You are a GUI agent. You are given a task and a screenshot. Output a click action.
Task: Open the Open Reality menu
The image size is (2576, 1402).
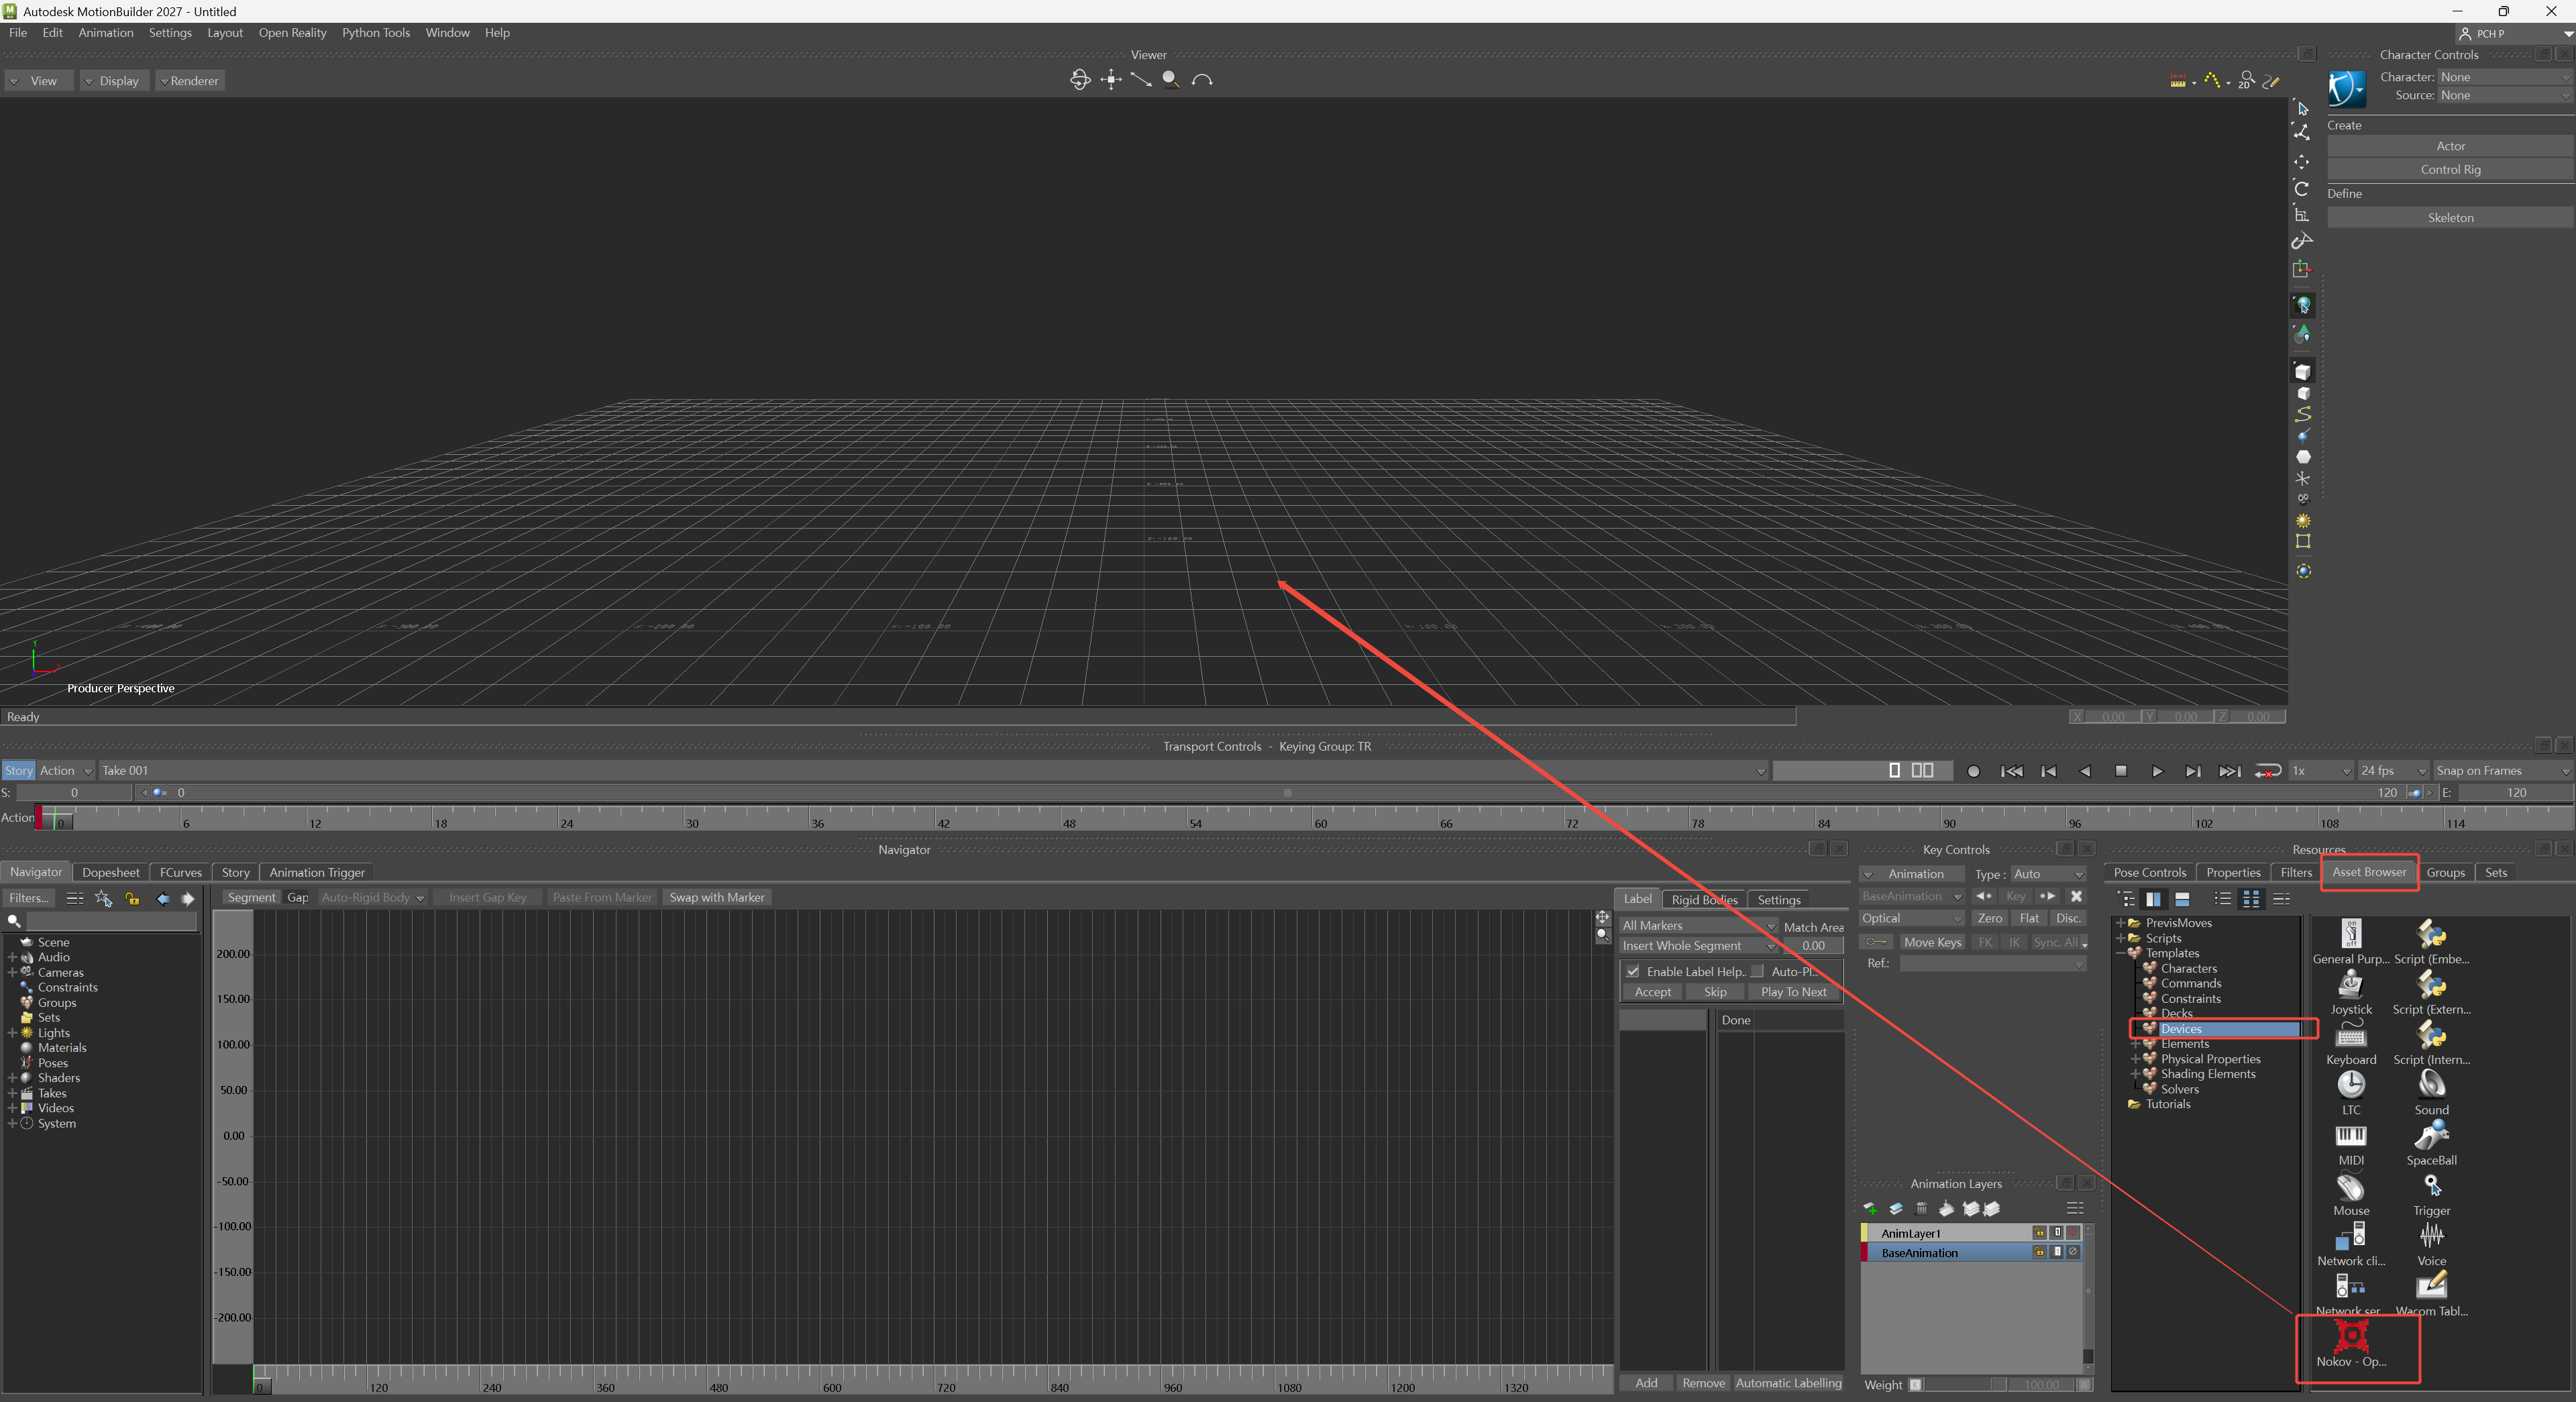point(292,33)
